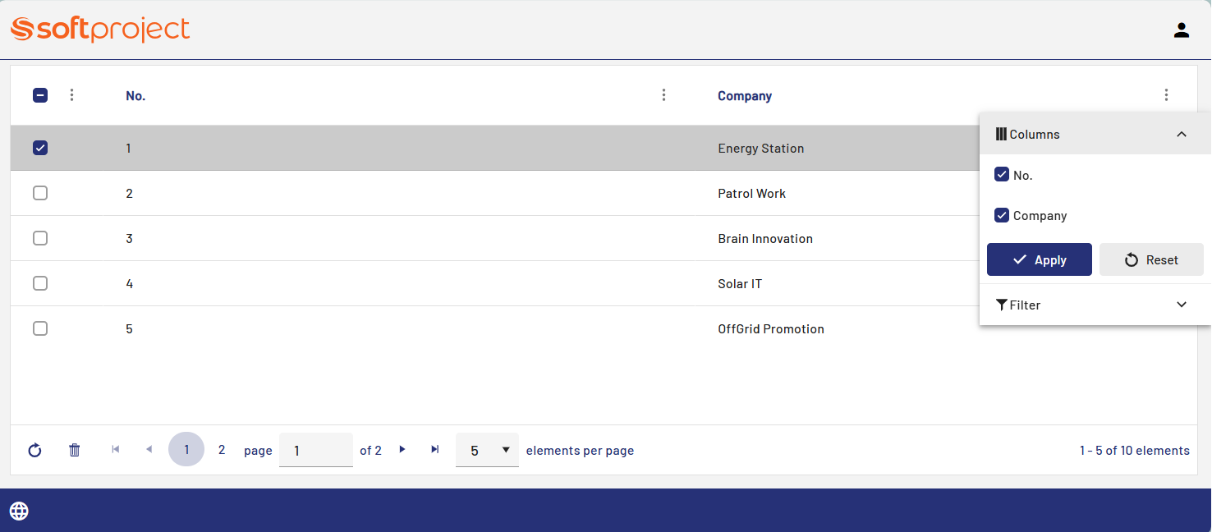
Task: Open the No. column options menu
Action: [663, 95]
